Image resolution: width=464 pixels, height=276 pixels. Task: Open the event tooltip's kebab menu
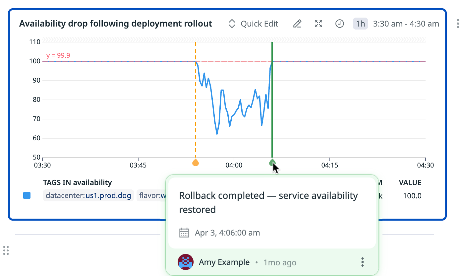(363, 262)
